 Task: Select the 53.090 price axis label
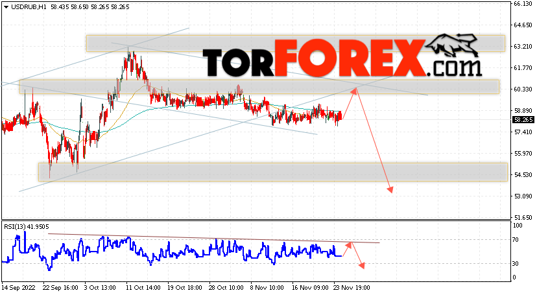pos(523,196)
